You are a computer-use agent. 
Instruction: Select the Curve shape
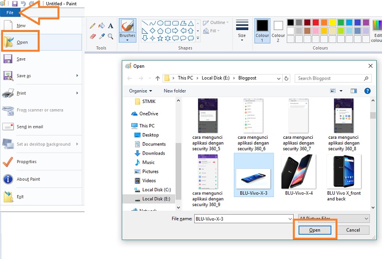coord(152,23)
